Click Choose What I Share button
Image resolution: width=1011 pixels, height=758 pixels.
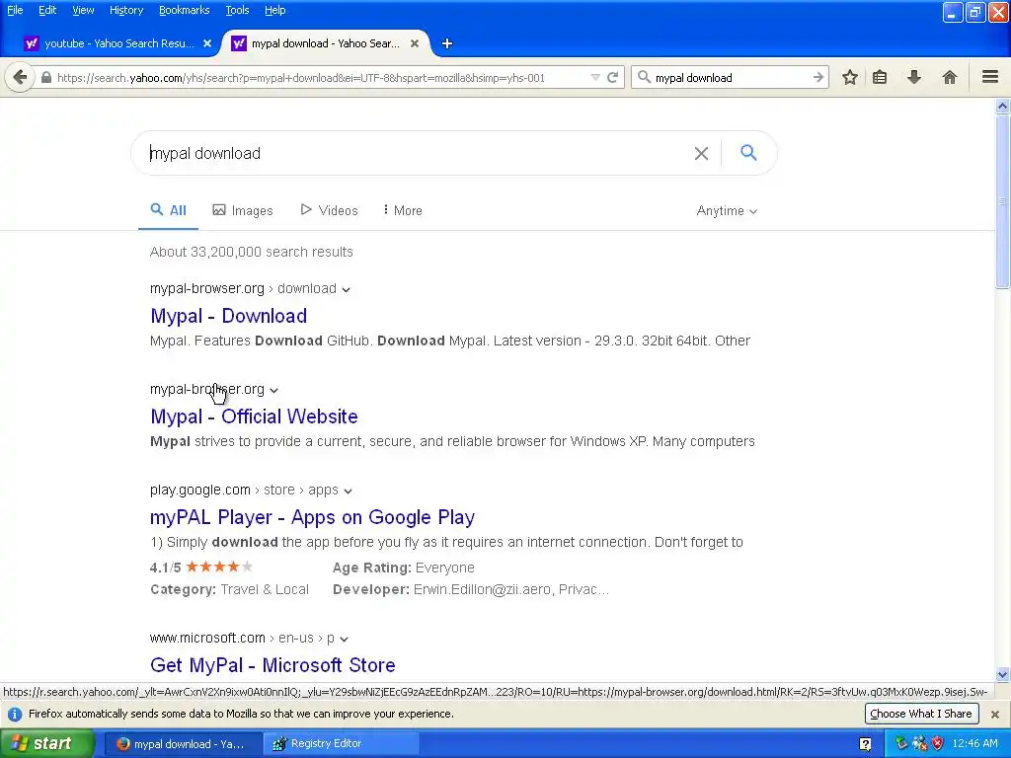(x=921, y=714)
